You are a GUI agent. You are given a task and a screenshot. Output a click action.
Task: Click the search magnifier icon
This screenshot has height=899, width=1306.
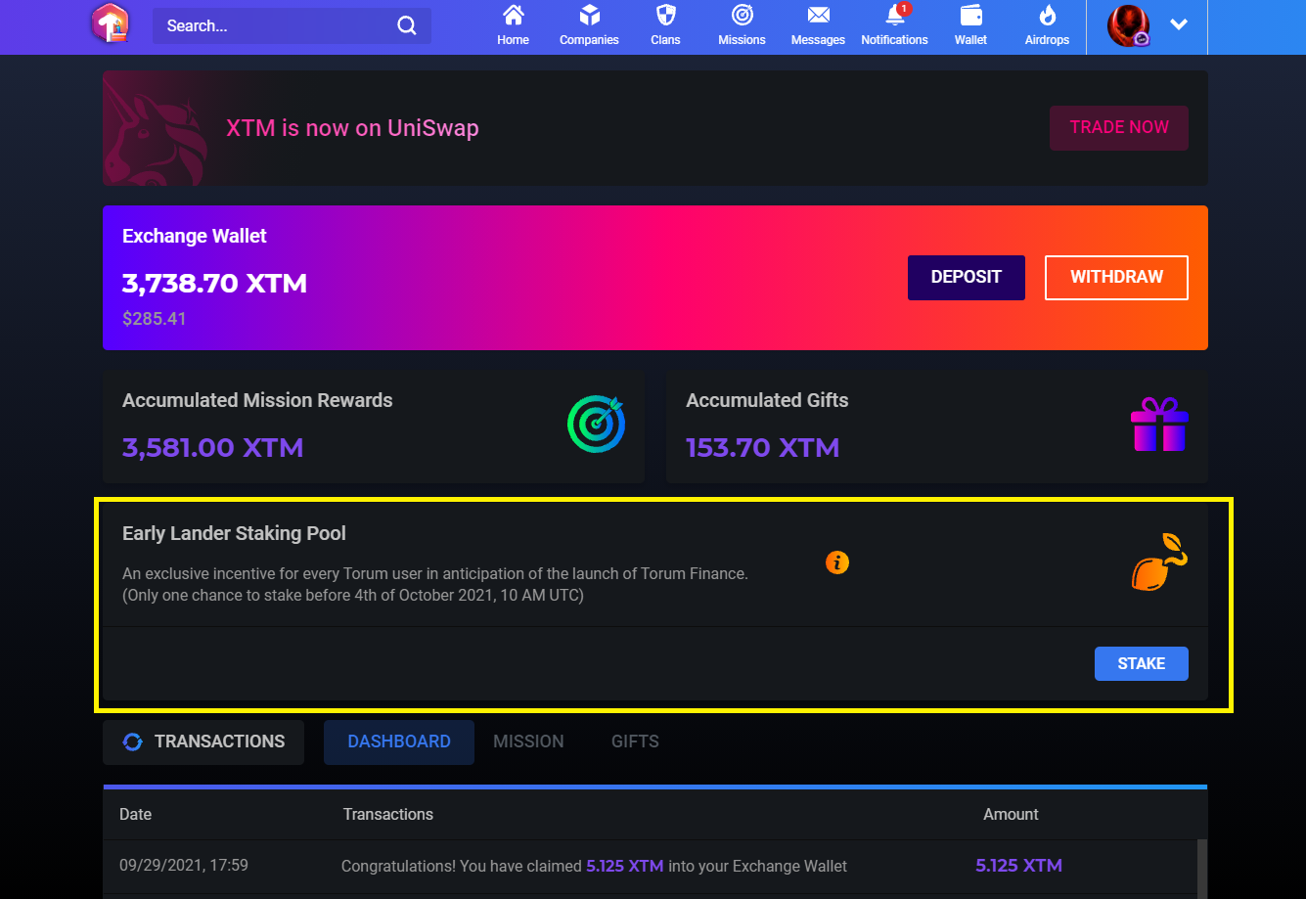[x=407, y=26]
